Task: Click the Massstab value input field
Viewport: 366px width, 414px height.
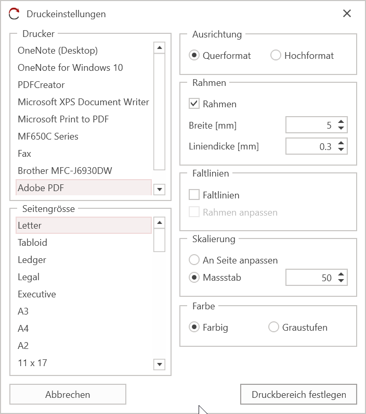Action: point(310,278)
